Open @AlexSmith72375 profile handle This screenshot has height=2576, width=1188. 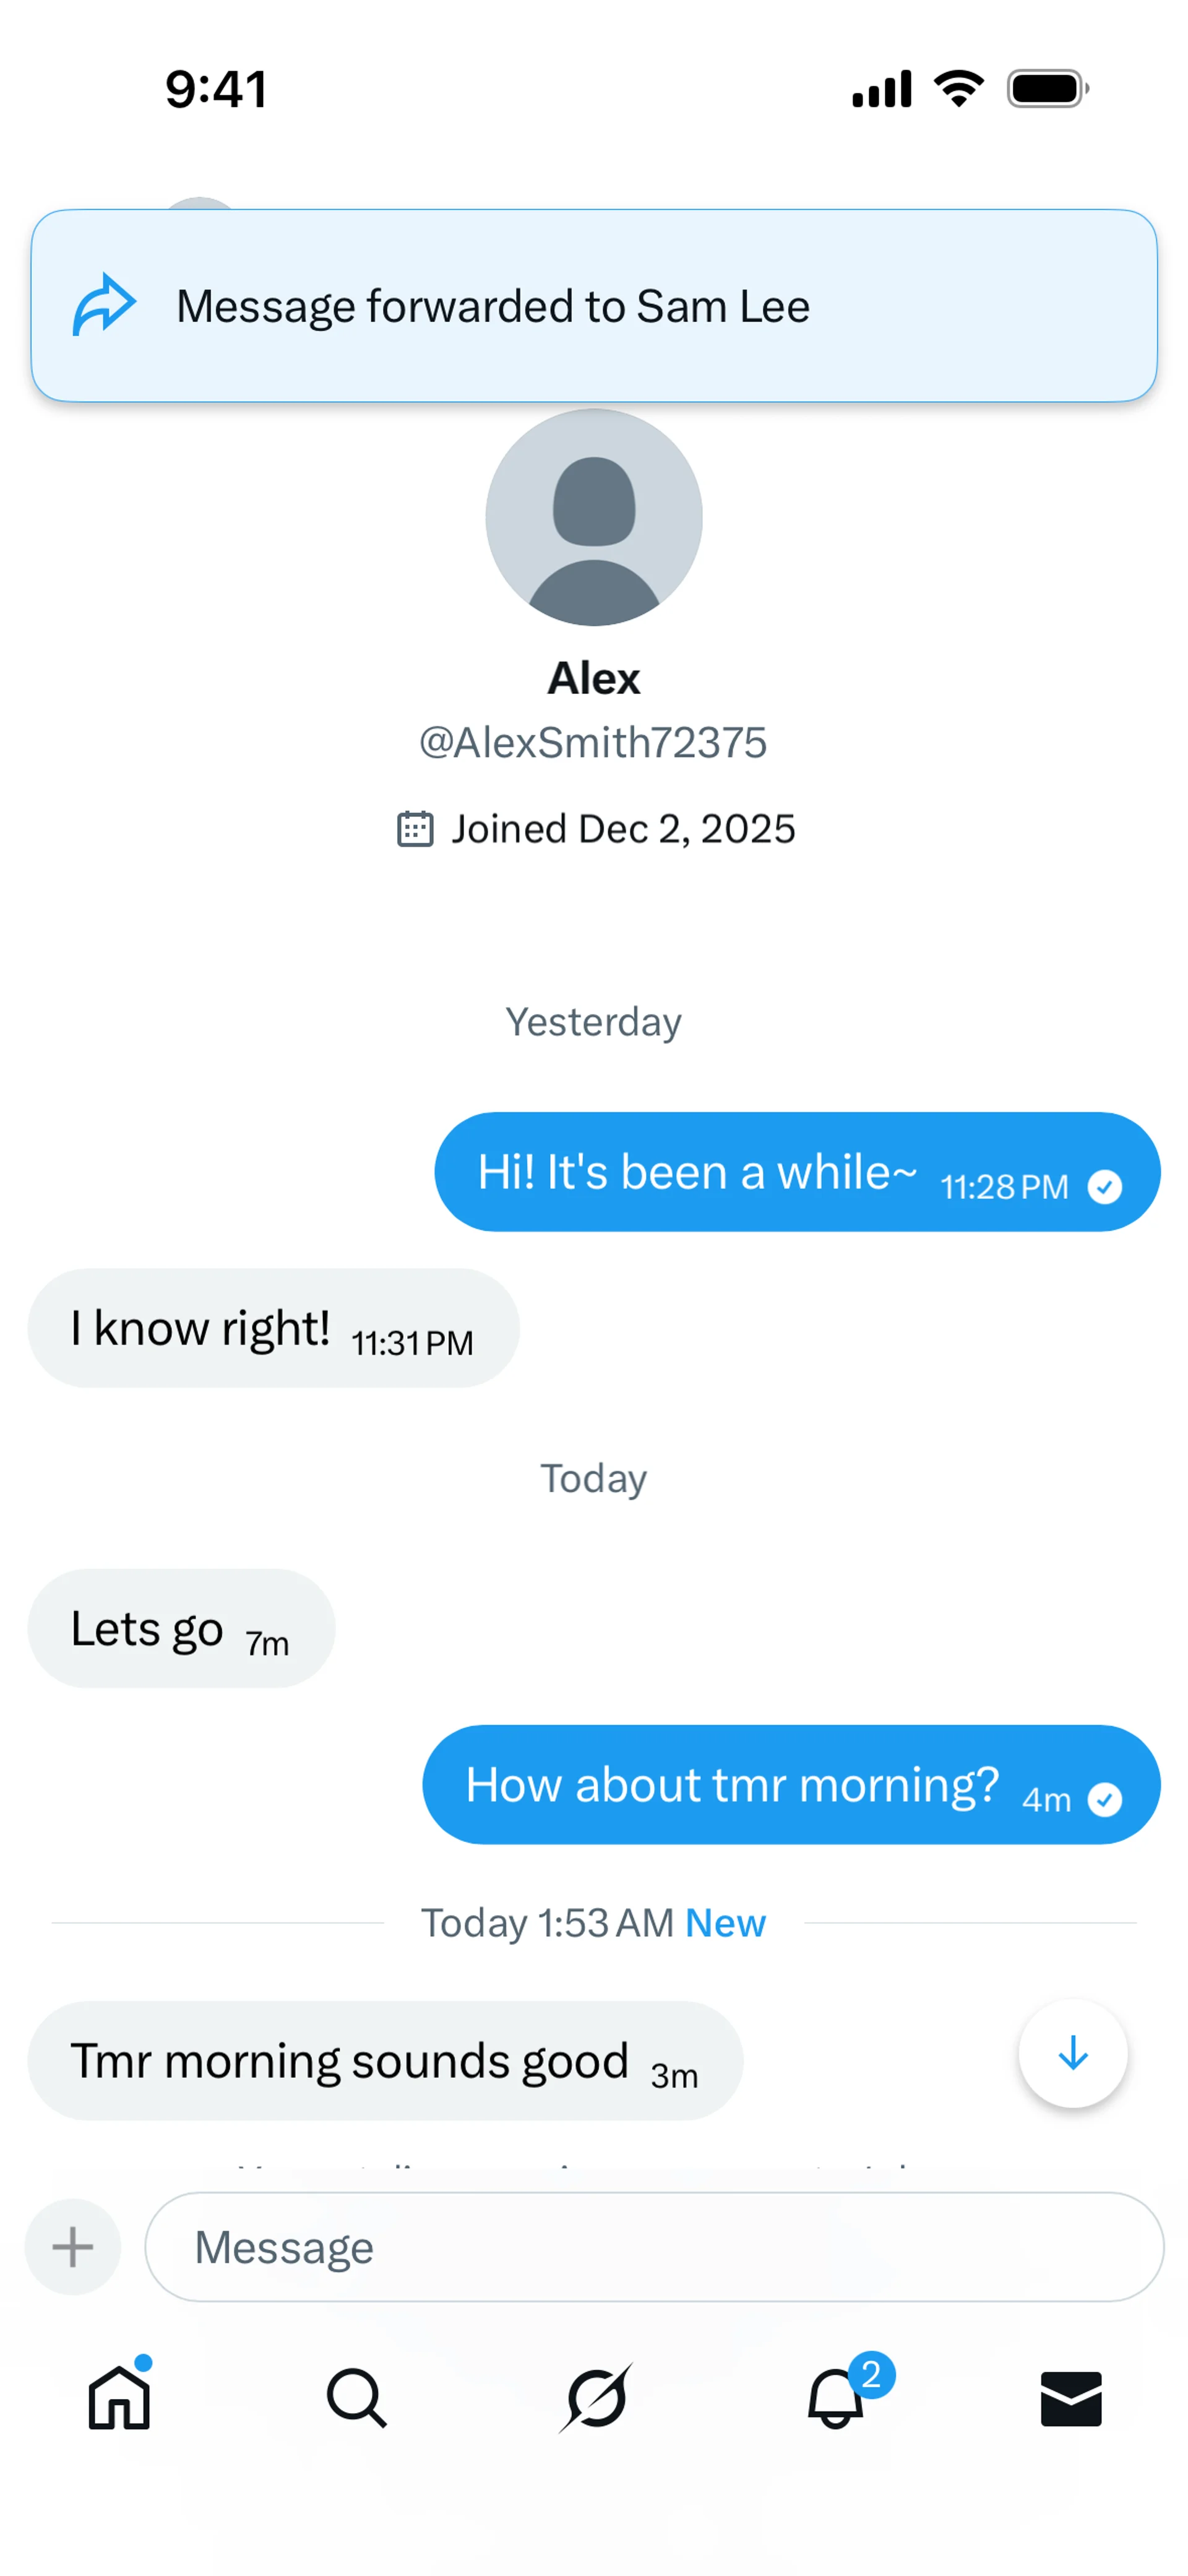[593, 743]
